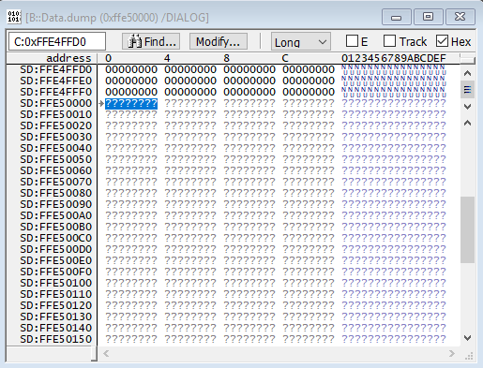Screen dimensions: 483x368
Task: Click column header offset 4
Action: point(167,58)
